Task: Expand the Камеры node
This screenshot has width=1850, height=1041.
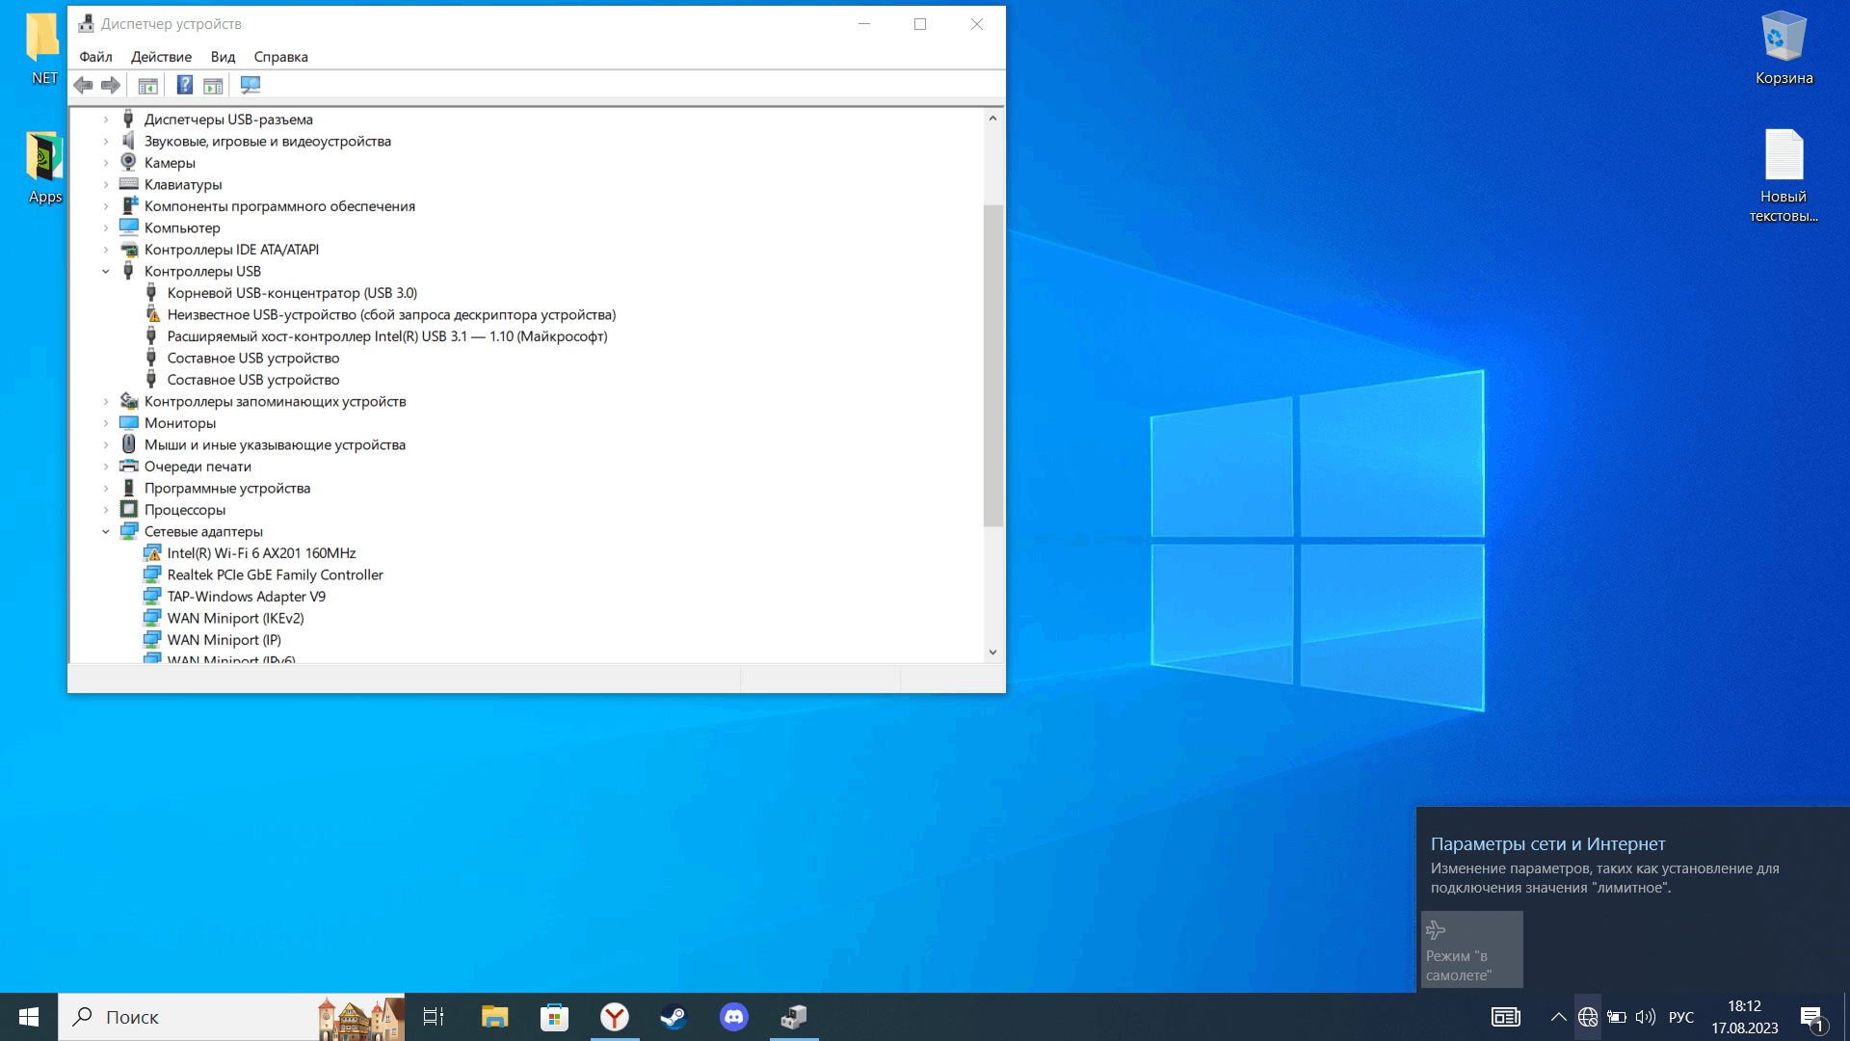Action: point(106,163)
